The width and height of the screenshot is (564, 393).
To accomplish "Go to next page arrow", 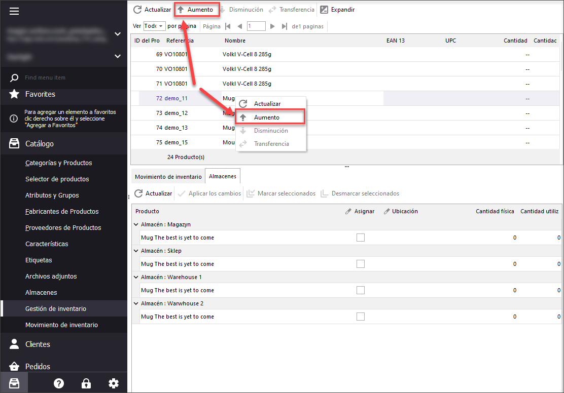I will tap(272, 26).
